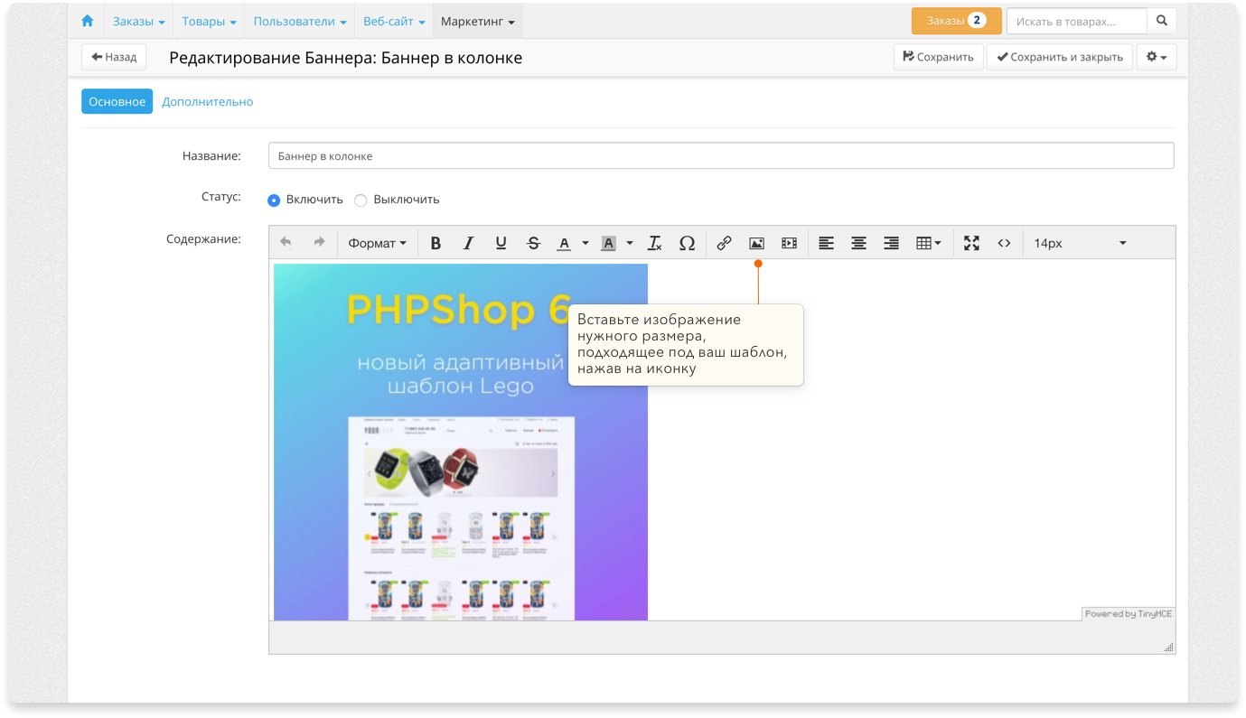
Task: Insert an image into the banner
Action: click(x=756, y=243)
